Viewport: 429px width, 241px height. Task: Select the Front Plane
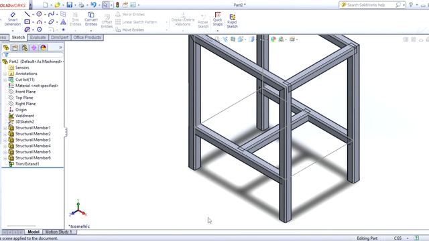pyautogui.click(x=25, y=92)
